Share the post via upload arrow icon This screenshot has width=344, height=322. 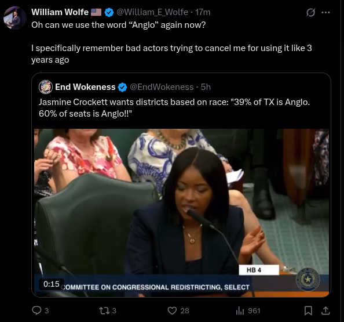point(325,310)
